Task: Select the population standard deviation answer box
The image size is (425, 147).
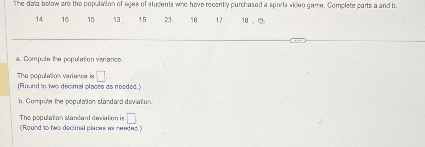Action: point(131,117)
